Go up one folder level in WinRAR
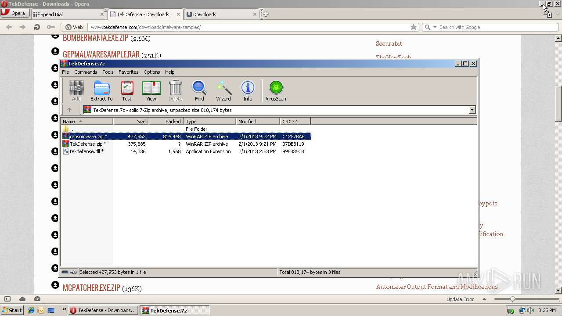Image resolution: width=562 pixels, height=316 pixels. coord(69,110)
